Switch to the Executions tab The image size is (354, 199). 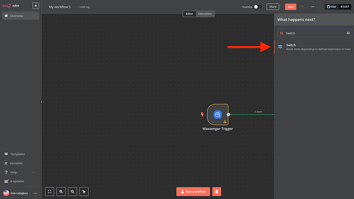[205, 14]
